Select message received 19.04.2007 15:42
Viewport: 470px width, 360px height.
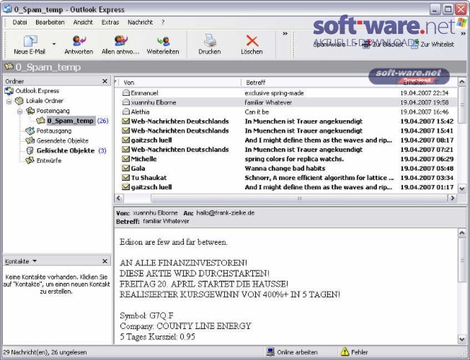click(285, 121)
